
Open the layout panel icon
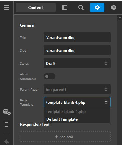coord(65,7)
